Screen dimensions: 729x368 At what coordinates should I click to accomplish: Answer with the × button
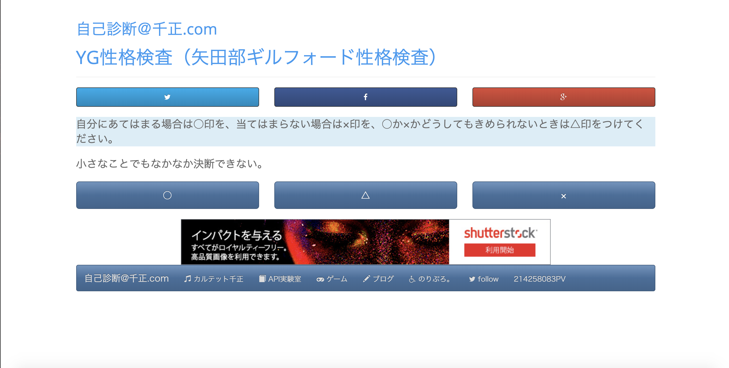click(x=564, y=195)
